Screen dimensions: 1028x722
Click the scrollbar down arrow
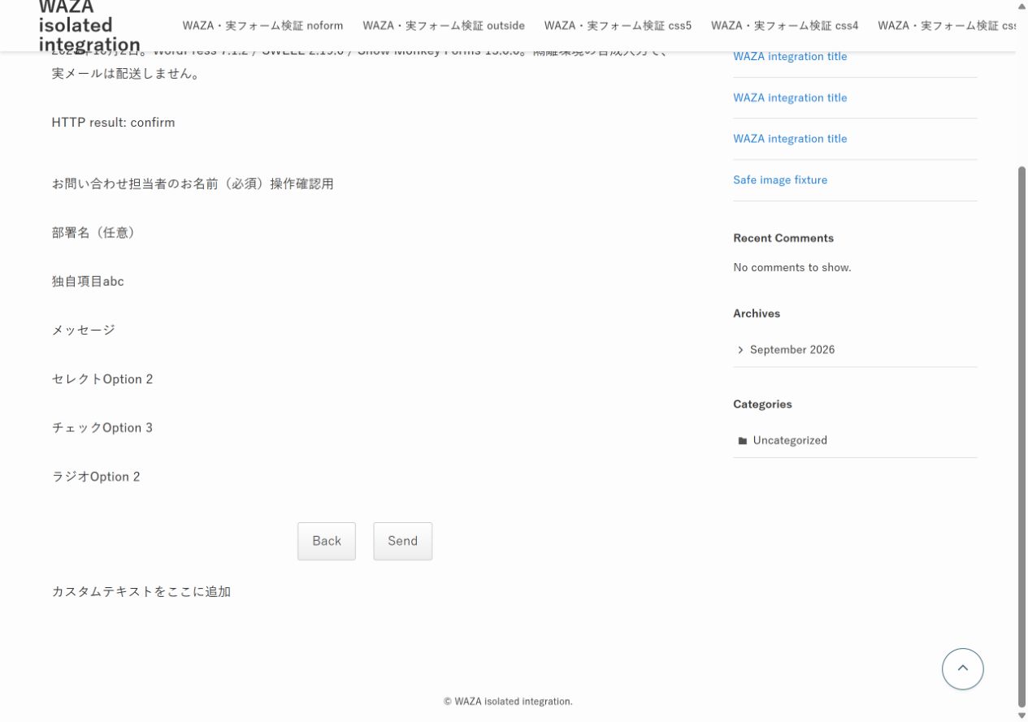pyautogui.click(x=1021, y=716)
